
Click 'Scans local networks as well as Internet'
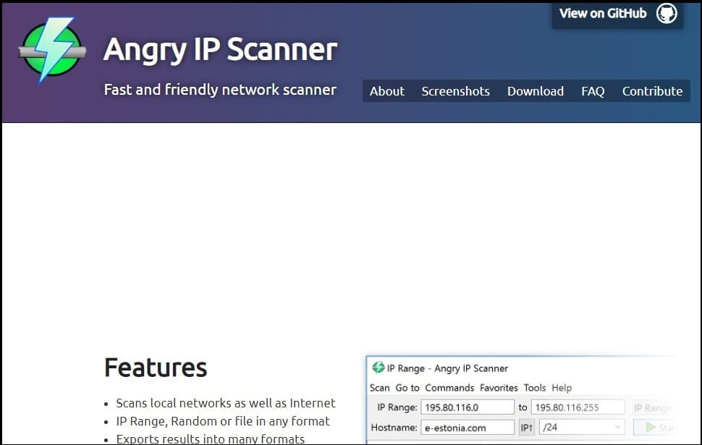[x=226, y=403]
